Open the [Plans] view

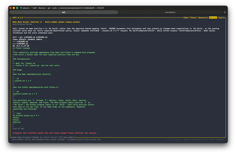click(x=193, y=18)
